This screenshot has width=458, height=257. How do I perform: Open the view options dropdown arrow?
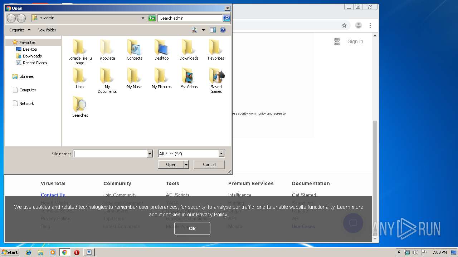[203, 30]
